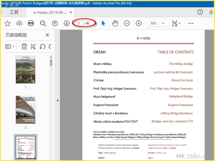Viewport: 215px width, 161px height.
Task: Delete selected page with trash icon
Action: click(x=24, y=46)
